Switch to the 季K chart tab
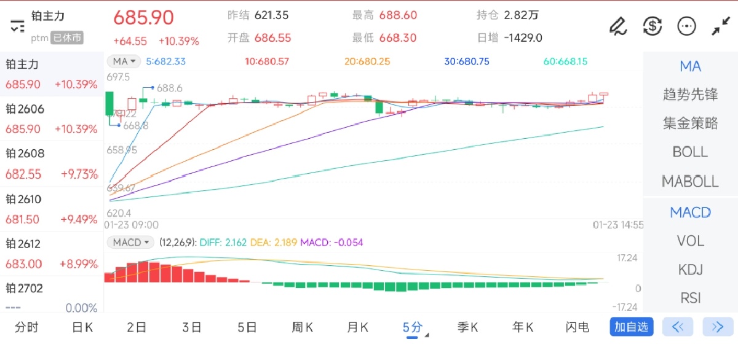 467,327
